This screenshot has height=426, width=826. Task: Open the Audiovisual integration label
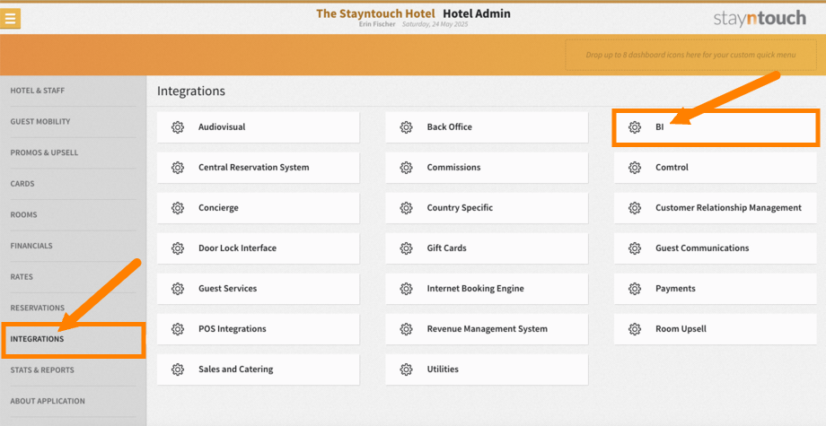tap(222, 126)
